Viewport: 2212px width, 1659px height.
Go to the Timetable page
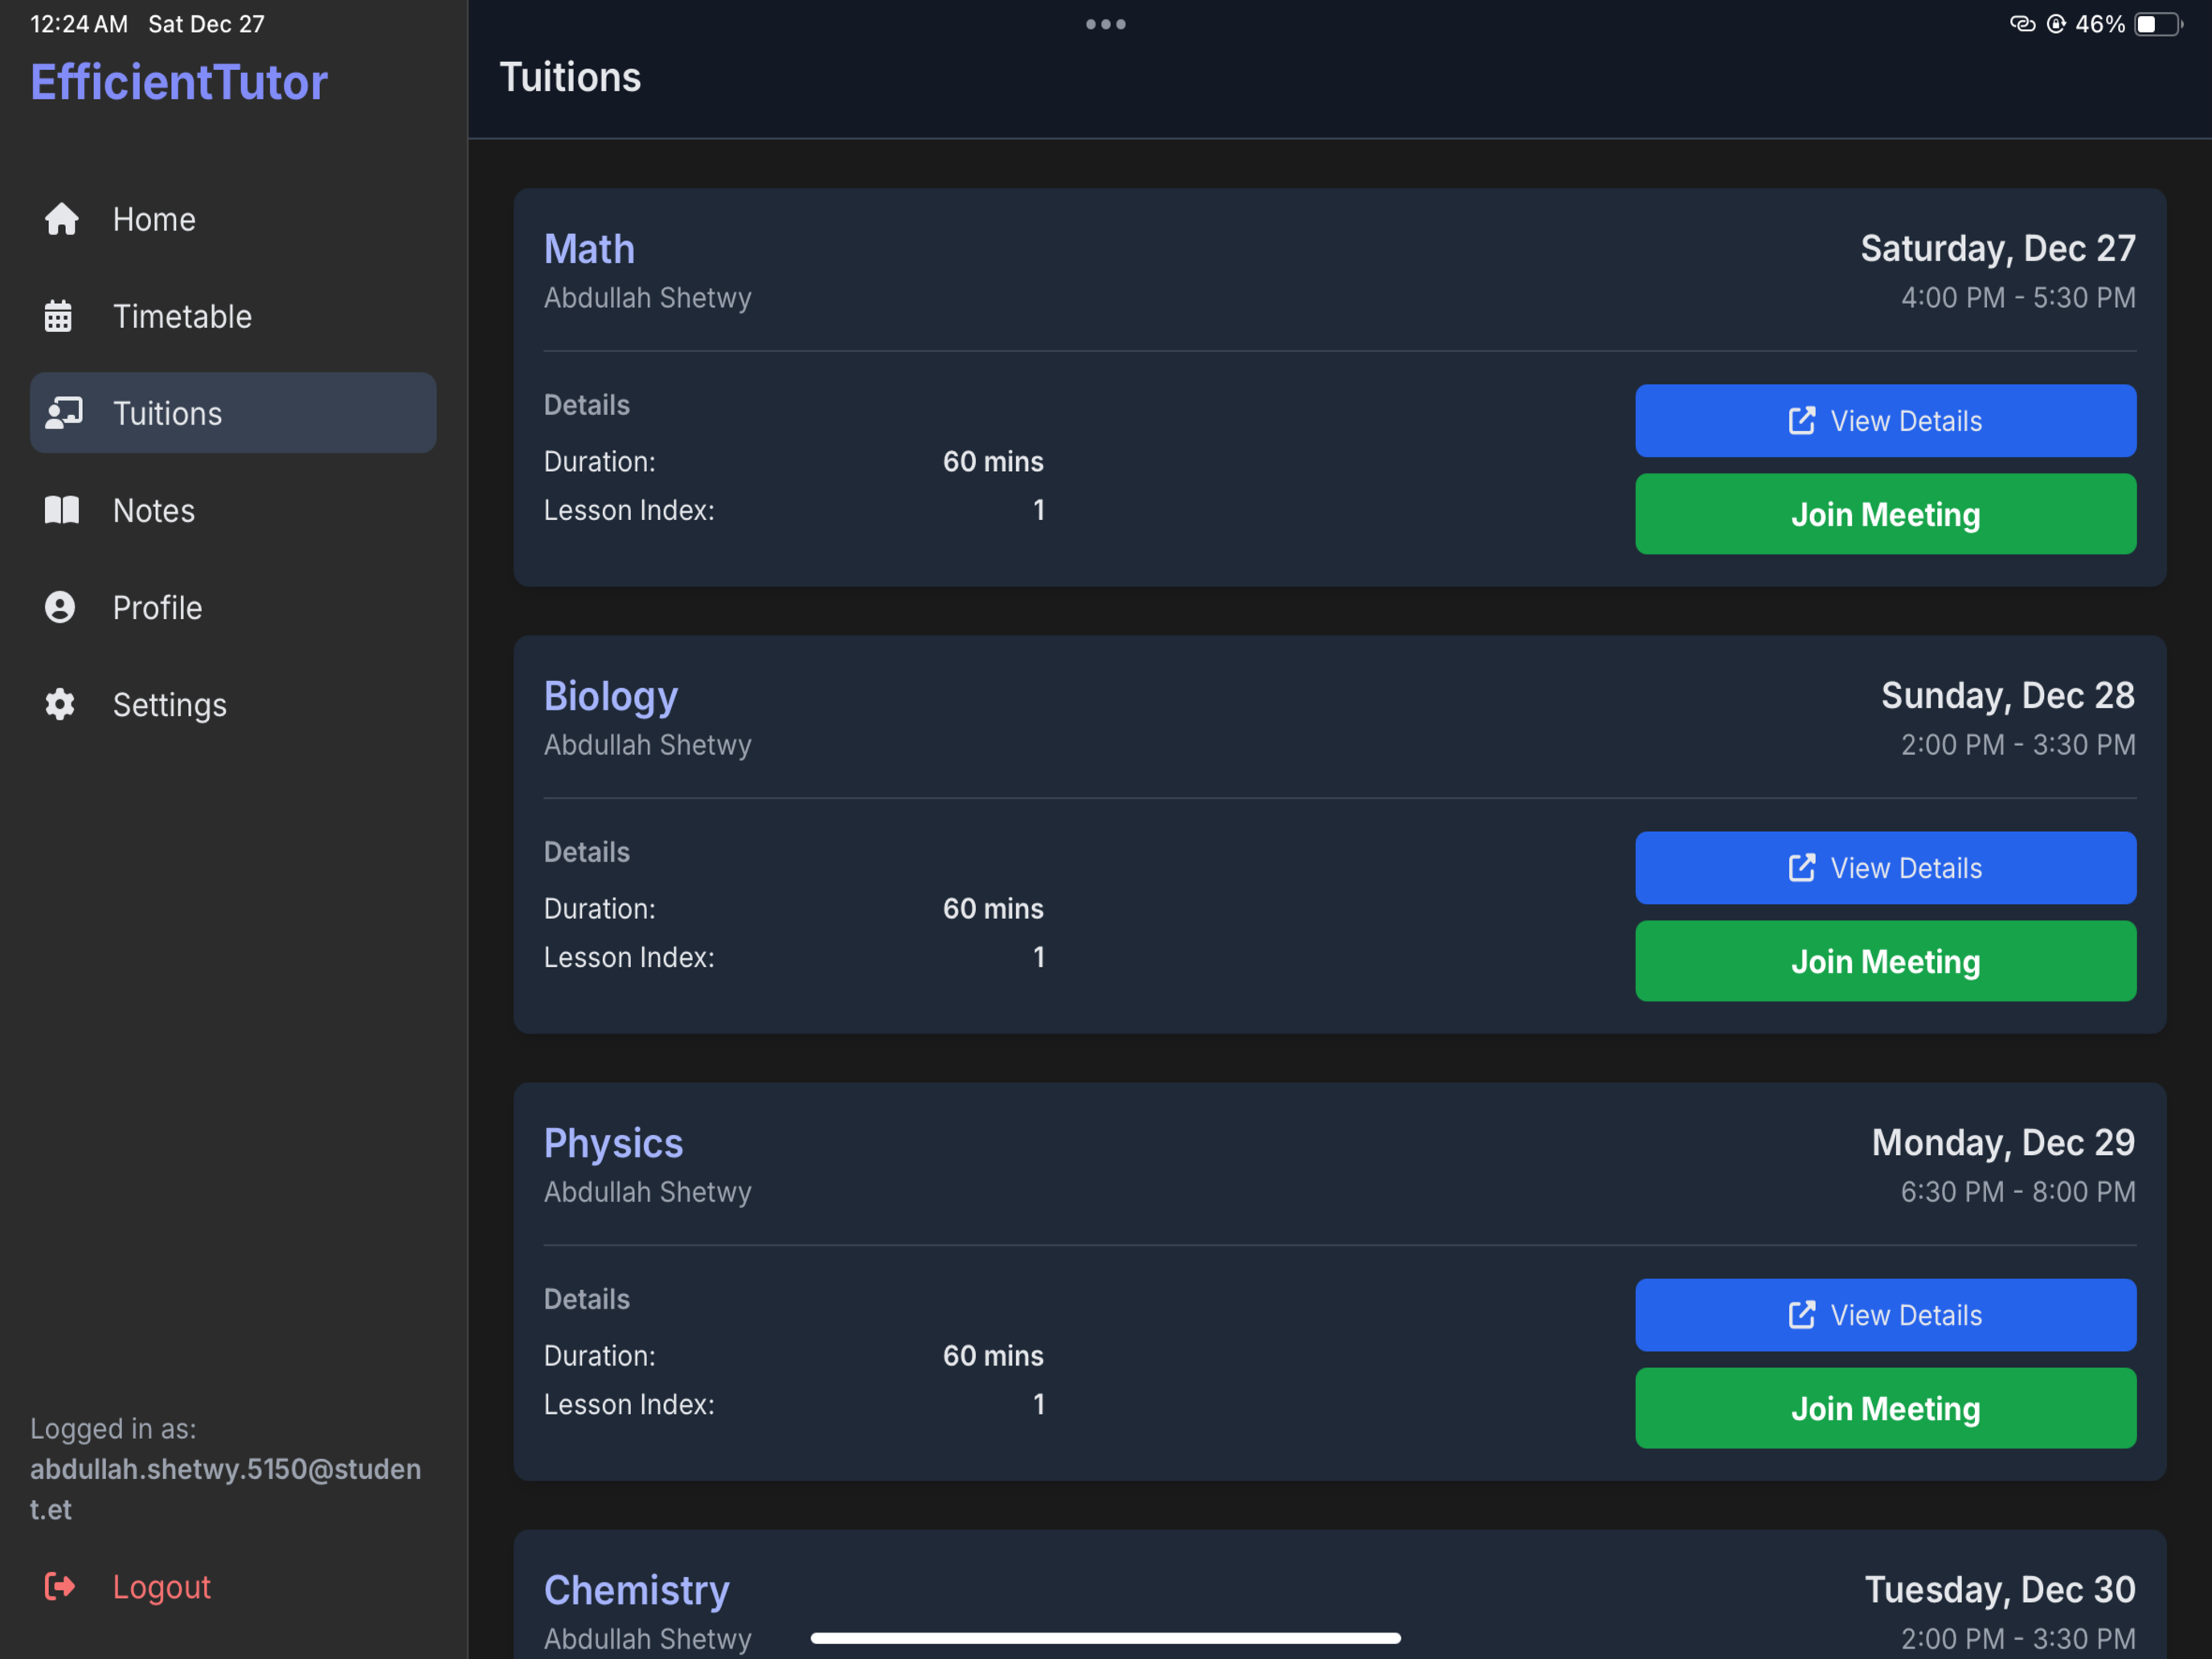coord(233,316)
